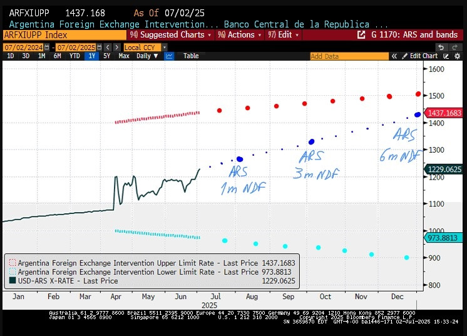The image size is (467, 336).
Task: Click the start date field 07/02/2024
Action: (24, 48)
